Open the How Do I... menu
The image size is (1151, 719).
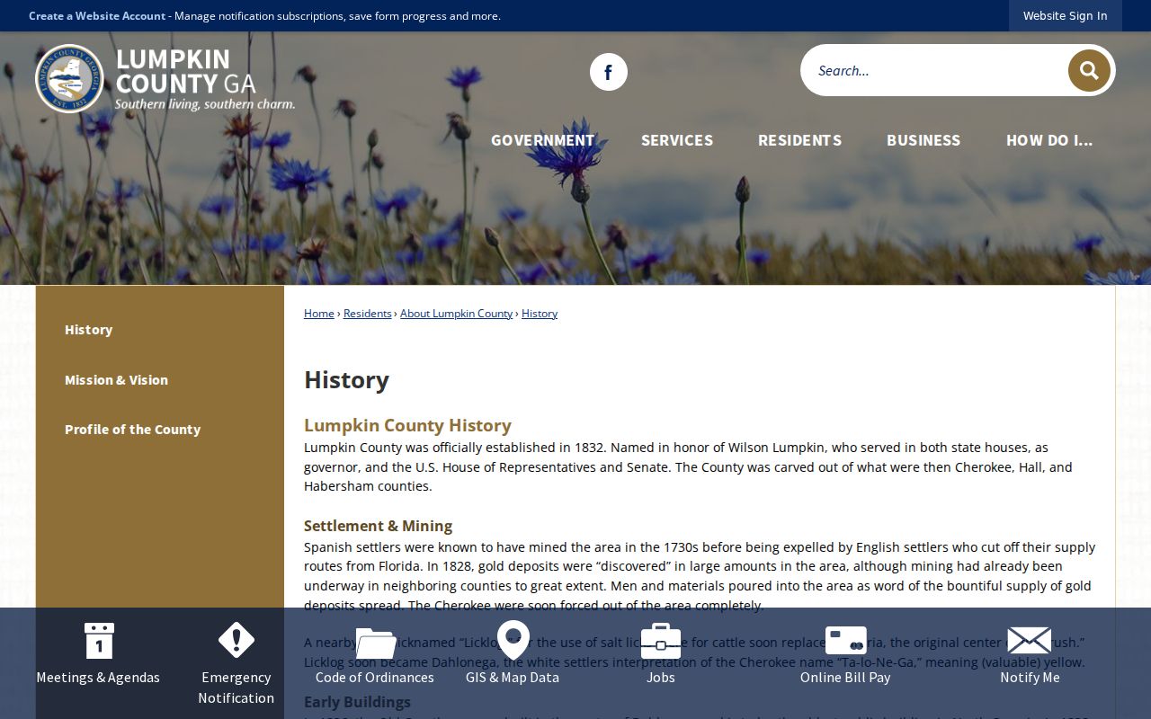pos(1049,140)
